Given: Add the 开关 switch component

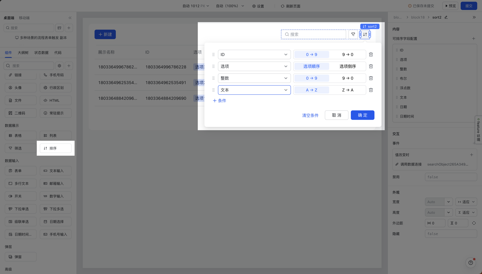Looking at the screenshot, I should [21, 196].
